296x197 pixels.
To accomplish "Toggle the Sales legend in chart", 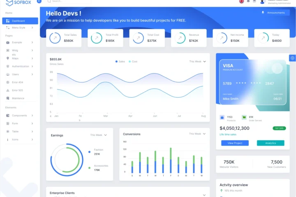I will (120, 62).
